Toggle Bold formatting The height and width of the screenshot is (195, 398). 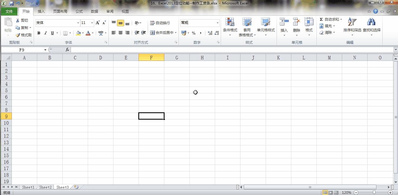[x=39, y=33]
